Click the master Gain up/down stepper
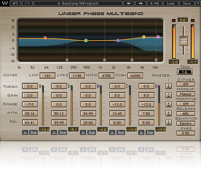This screenshot has width=201, height=174. (x=168, y=95)
